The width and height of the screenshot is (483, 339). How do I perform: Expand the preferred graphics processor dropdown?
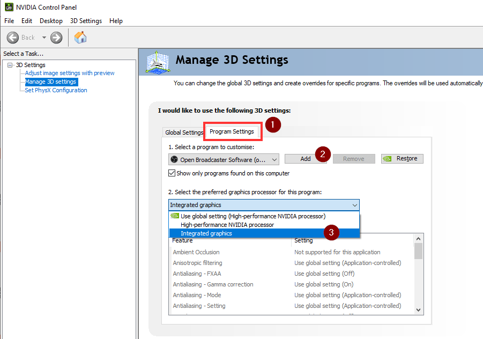(354, 205)
